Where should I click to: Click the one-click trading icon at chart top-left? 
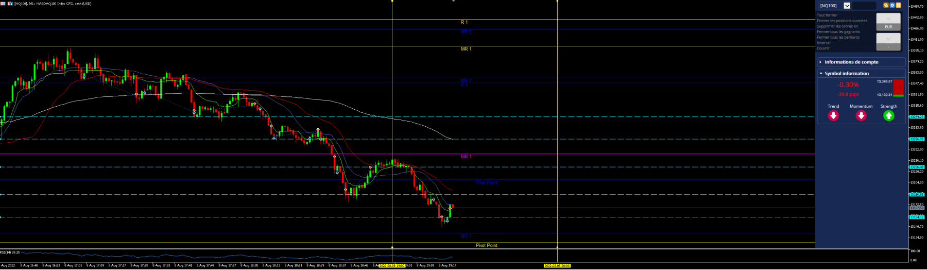point(3,4)
